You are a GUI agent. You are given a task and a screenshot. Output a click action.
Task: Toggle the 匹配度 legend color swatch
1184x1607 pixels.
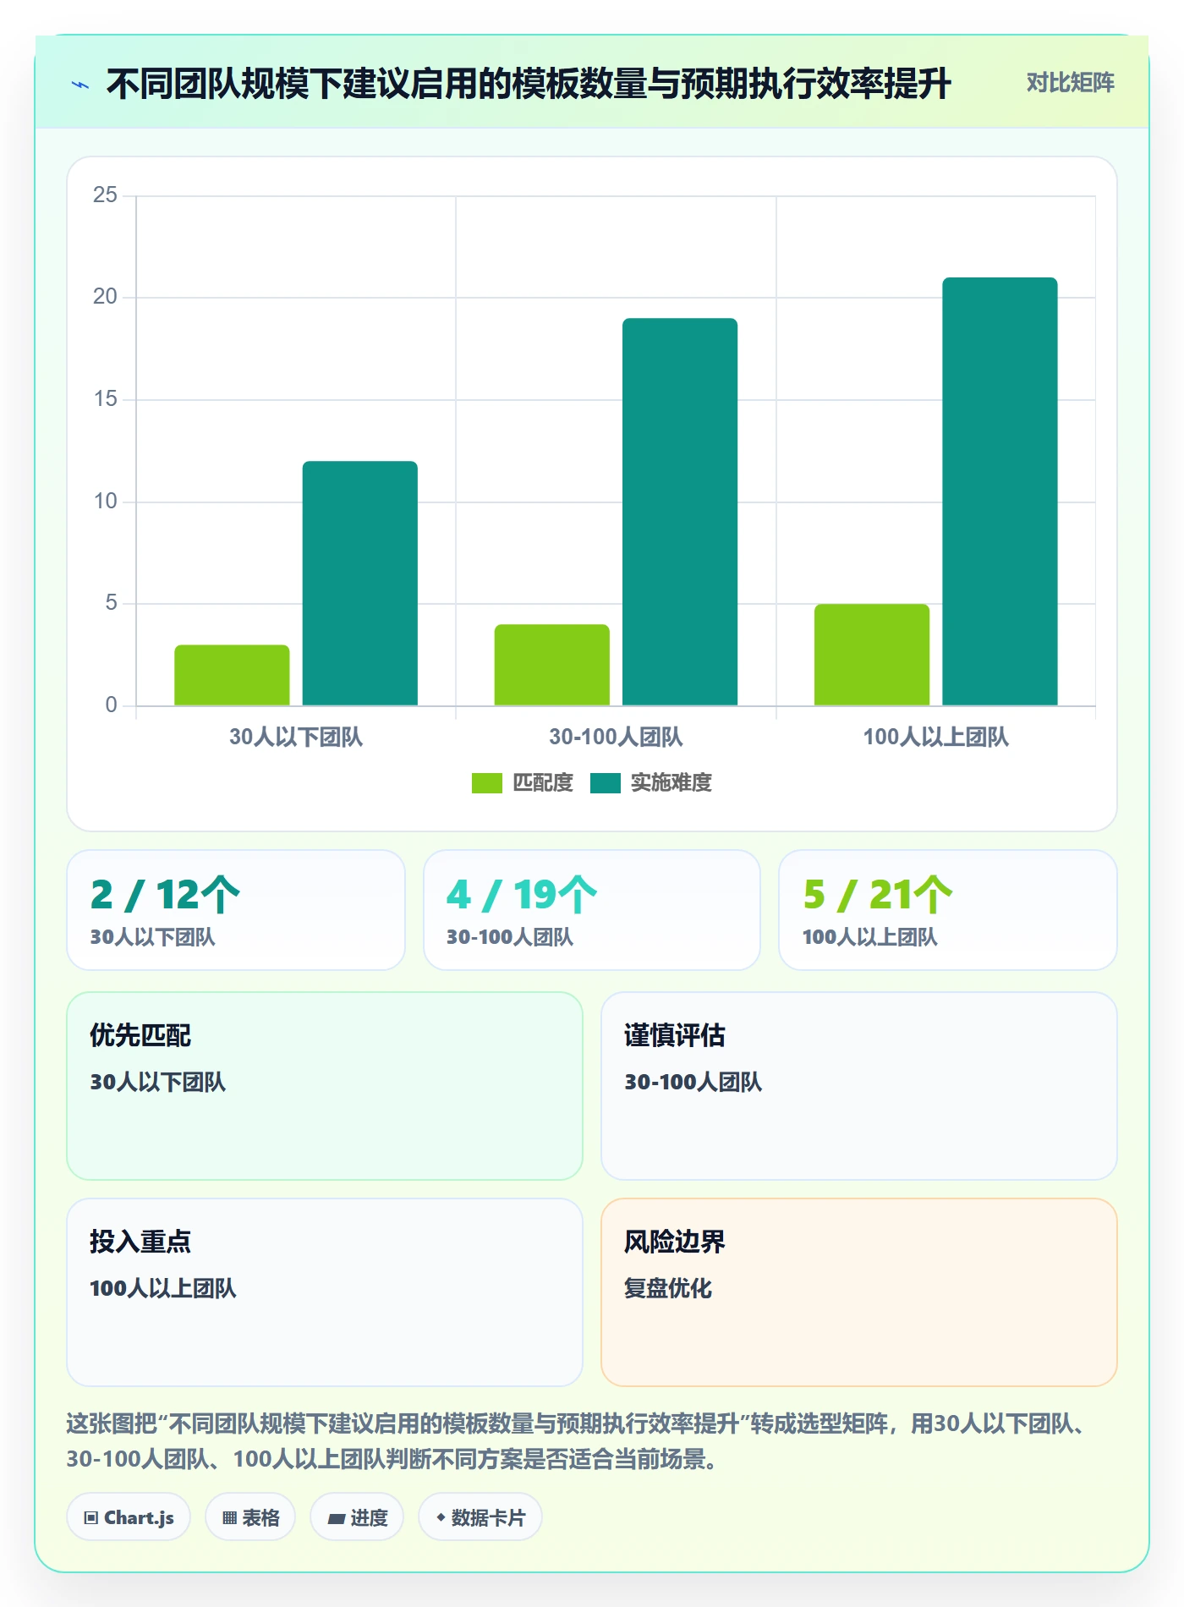(x=486, y=783)
